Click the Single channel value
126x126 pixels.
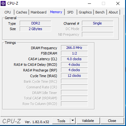click(x=98, y=23)
